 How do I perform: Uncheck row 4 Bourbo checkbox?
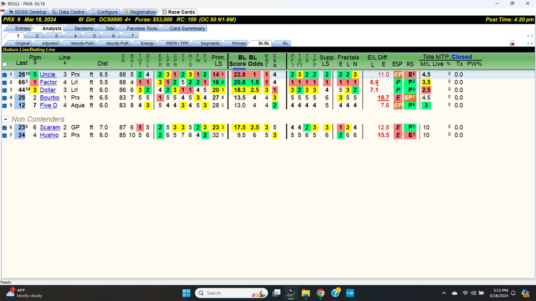[5, 98]
